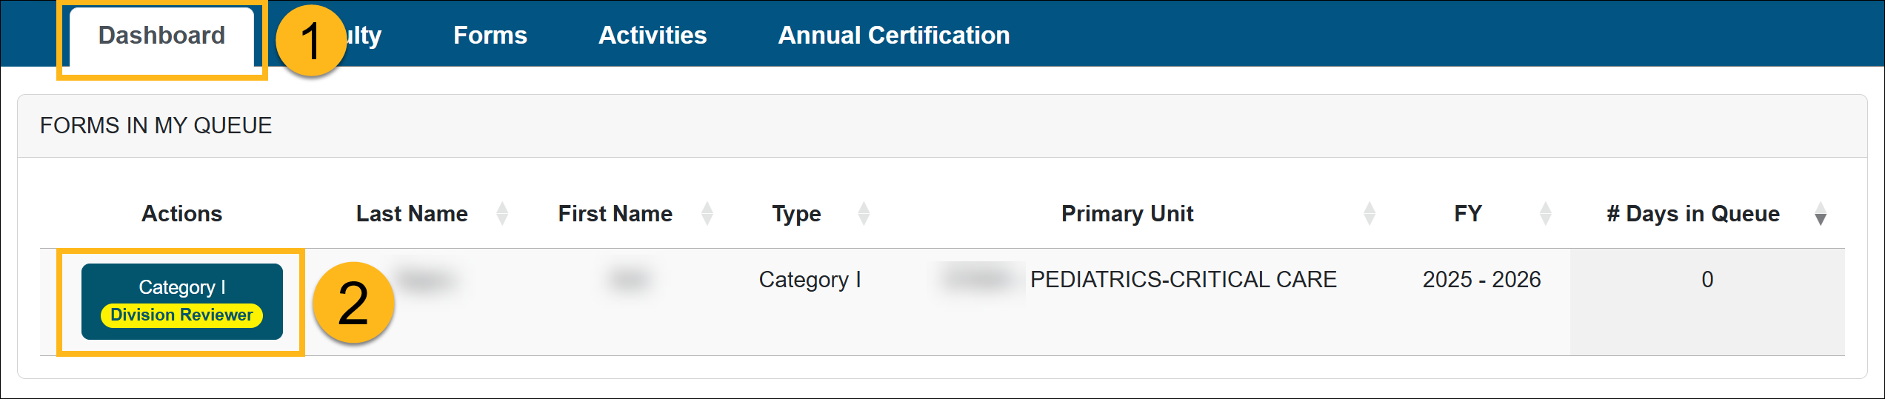Open the Dashboard tab
Image resolution: width=1885 pixels, height=399 pixels.
coord(161,36)
